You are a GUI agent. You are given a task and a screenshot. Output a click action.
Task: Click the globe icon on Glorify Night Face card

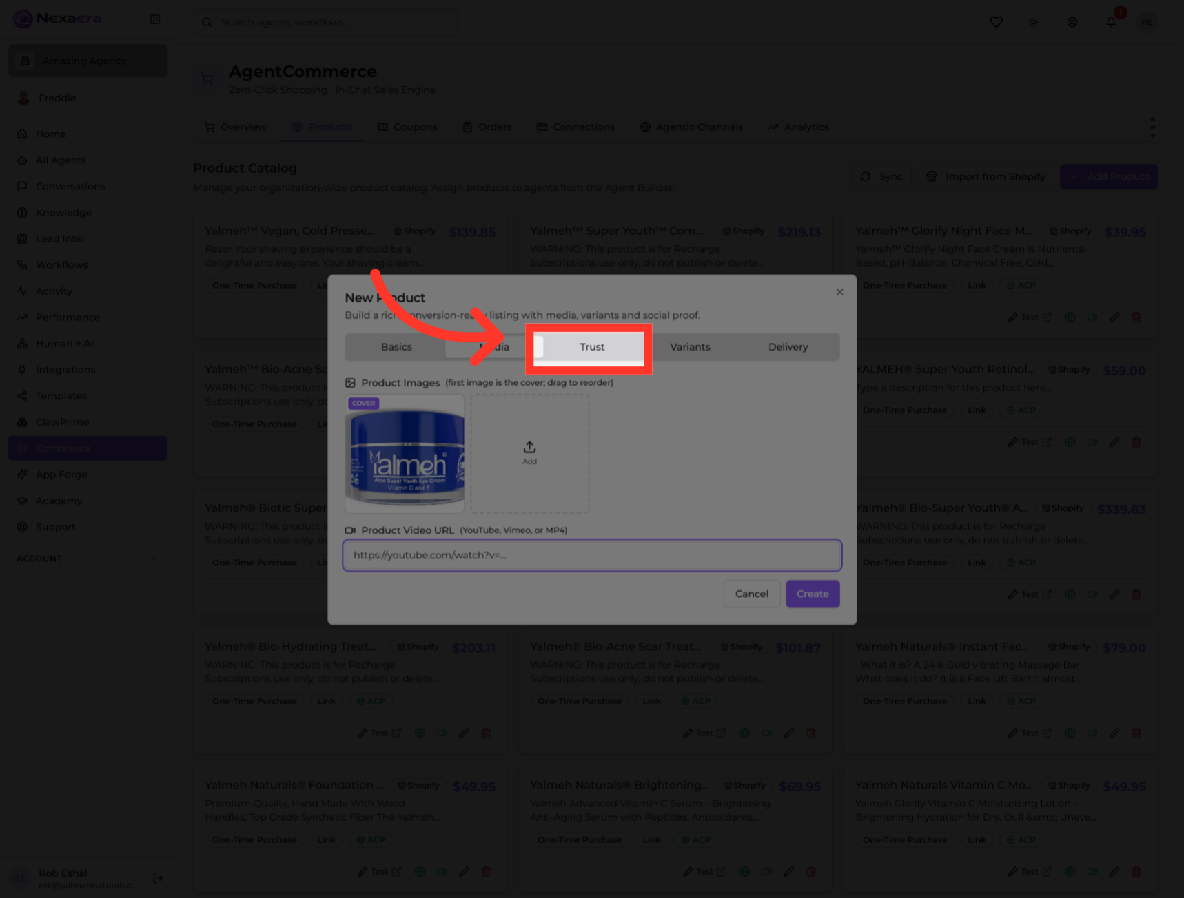click(x=1070, y=317)
